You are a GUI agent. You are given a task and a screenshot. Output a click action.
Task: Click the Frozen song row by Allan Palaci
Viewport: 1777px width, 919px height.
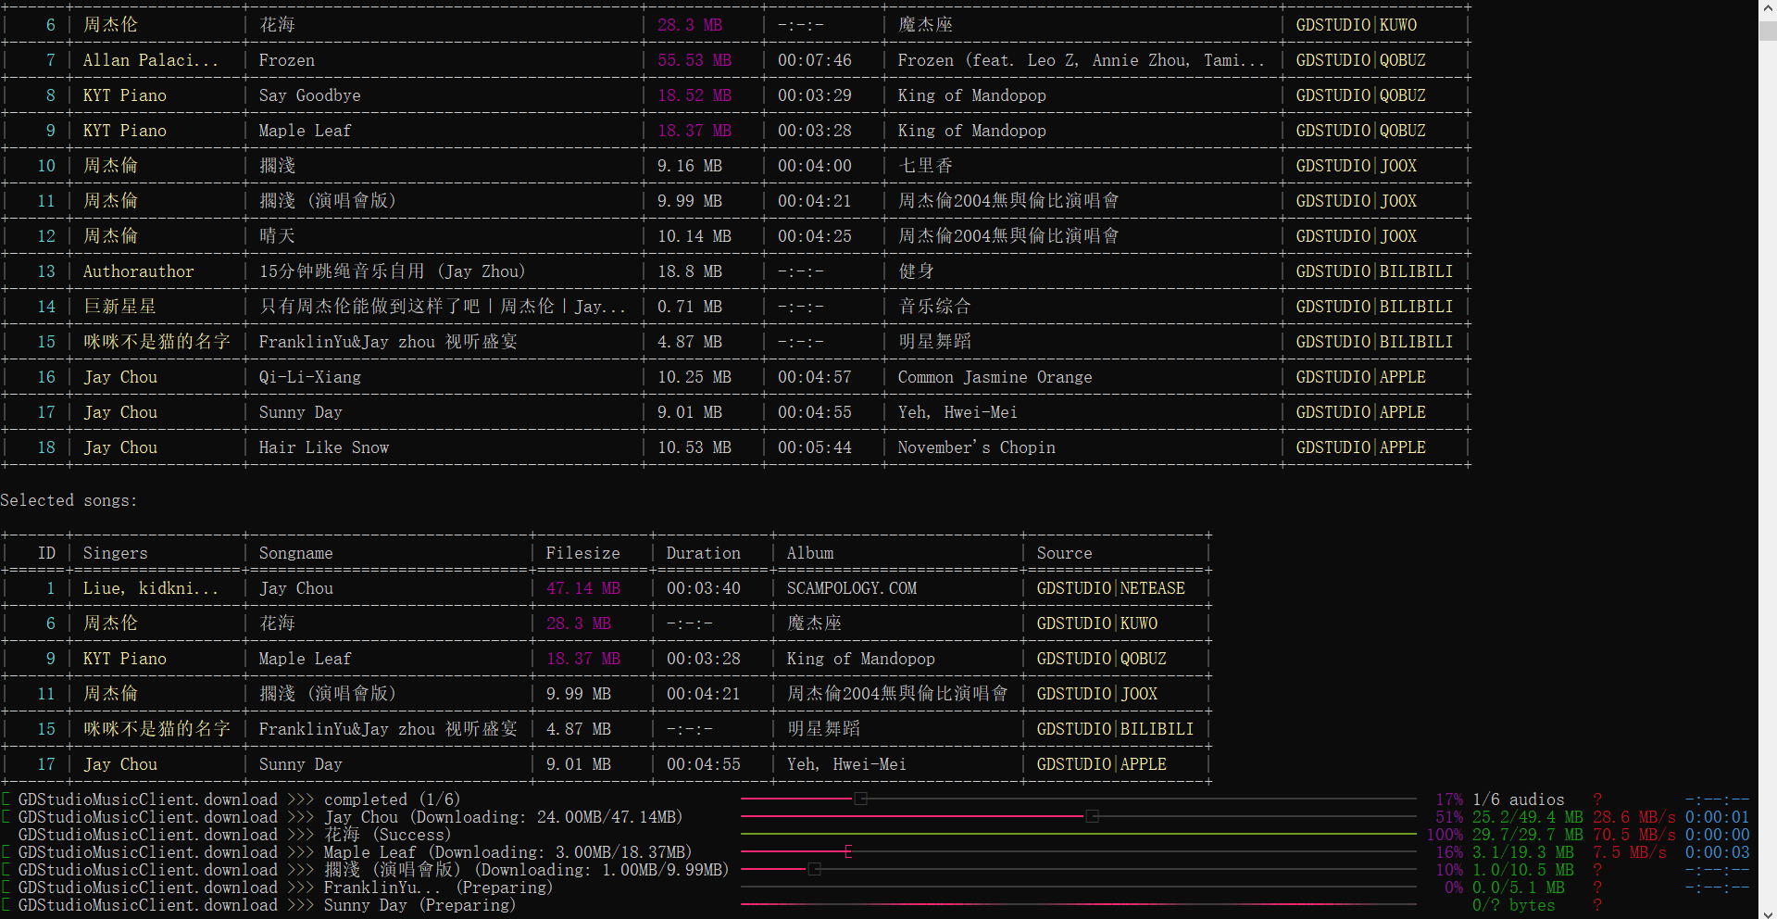(736, 60)
